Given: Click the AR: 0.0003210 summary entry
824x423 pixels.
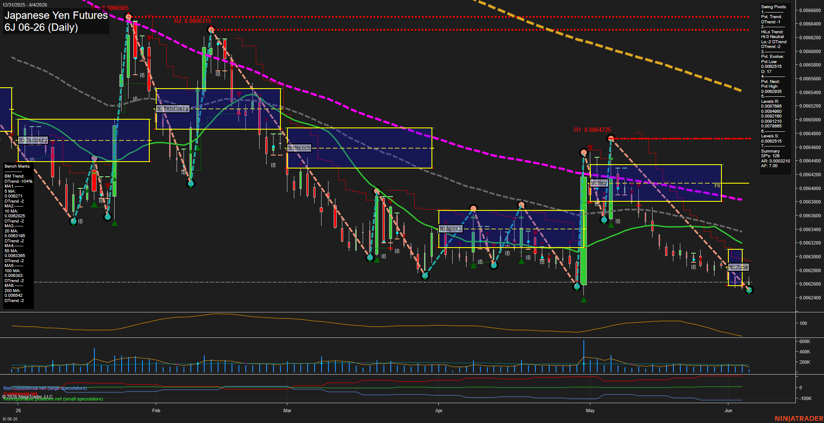Looking at the screenshot, I should pos(776,161).
